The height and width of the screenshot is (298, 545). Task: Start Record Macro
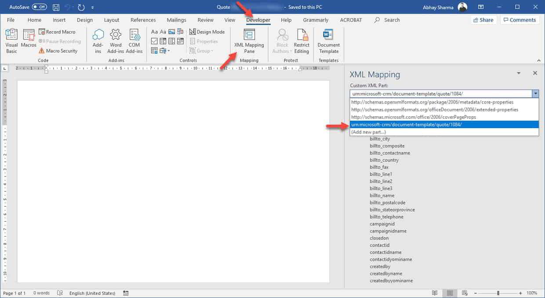pyautogui.click(x=57, y=32)
